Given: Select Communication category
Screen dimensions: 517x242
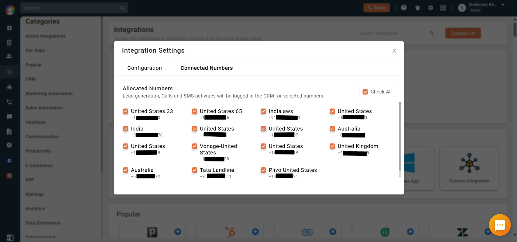Looking at the screenshot, I should [x=42, y=136].
